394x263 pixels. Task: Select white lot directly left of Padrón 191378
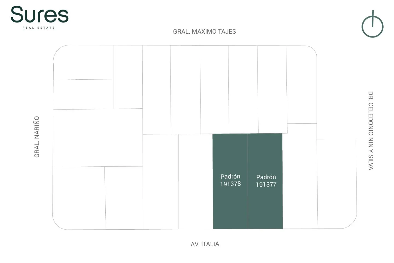(x=195, y=181)
